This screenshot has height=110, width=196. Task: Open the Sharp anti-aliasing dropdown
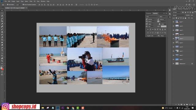[x=164, y=36]
